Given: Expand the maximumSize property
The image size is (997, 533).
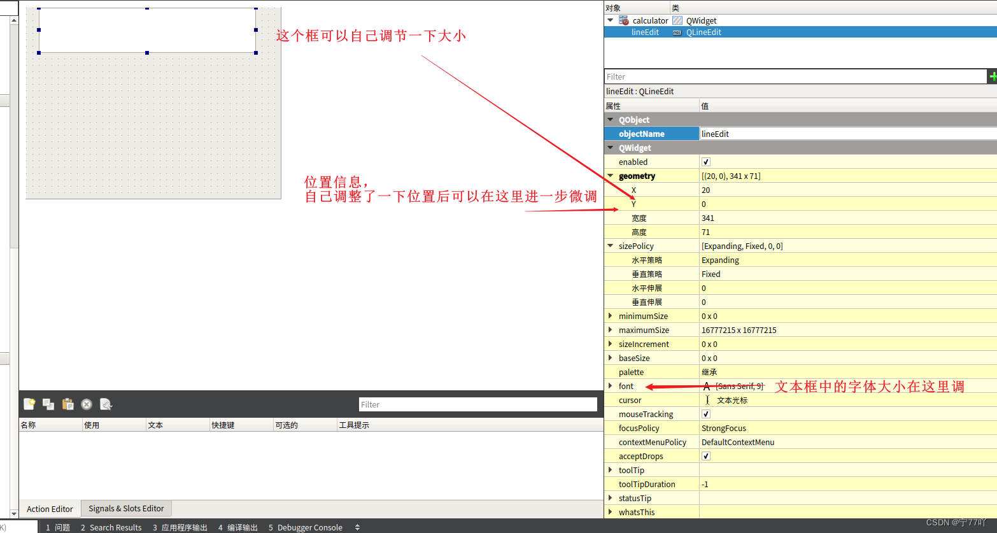Looking at the screenshot, I should pos(611,330).
